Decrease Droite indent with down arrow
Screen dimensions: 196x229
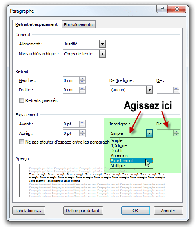coord(82,91)
